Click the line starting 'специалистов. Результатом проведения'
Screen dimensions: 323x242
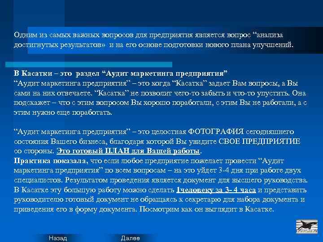point(161,180)
